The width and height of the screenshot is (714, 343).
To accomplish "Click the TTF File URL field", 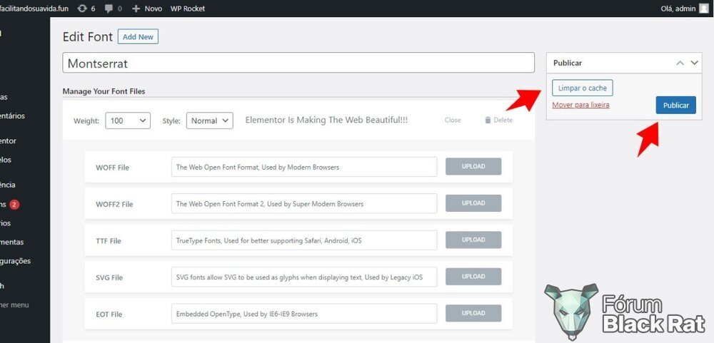I will click(x=304, y=240).
